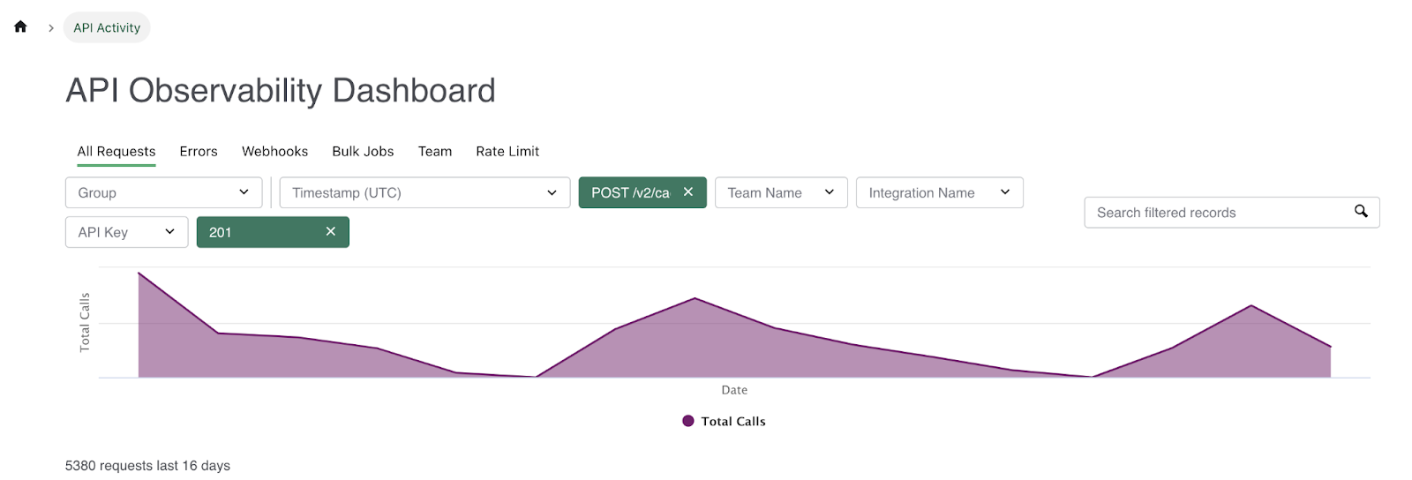
Task: Toggle the Total Calls legend marker
Action: [x=688, y=422]
